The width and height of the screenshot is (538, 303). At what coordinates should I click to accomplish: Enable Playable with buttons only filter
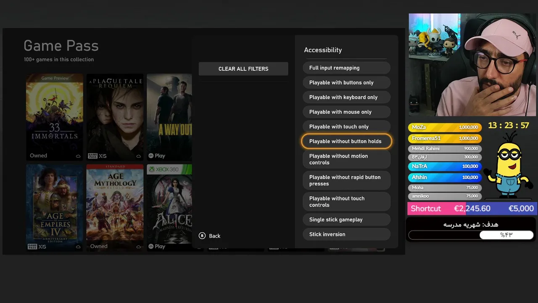346,82
